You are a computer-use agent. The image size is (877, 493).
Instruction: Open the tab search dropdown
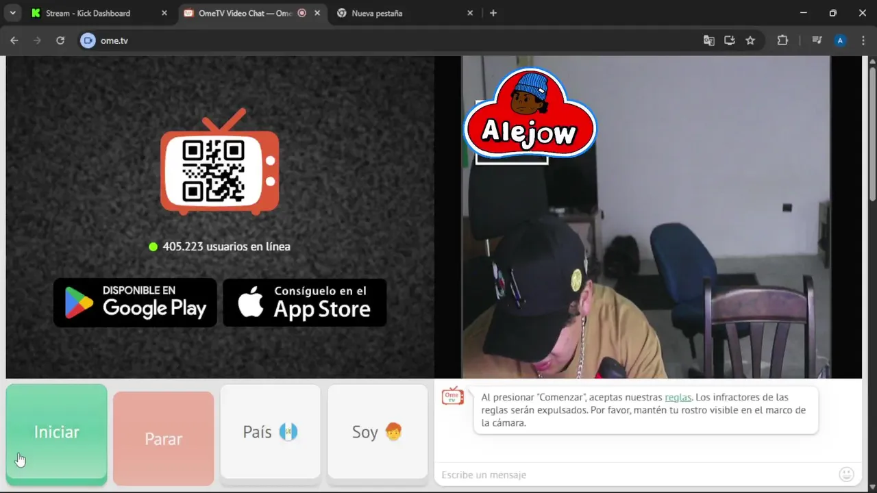click(x=12, y=13)
